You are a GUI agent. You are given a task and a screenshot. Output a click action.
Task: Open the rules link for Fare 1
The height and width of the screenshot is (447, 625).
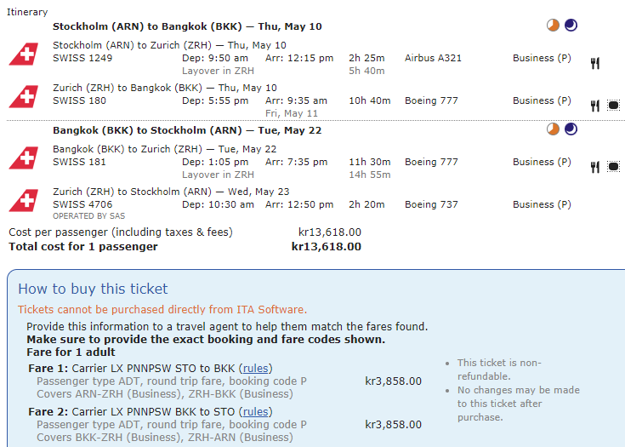(254, 368)
